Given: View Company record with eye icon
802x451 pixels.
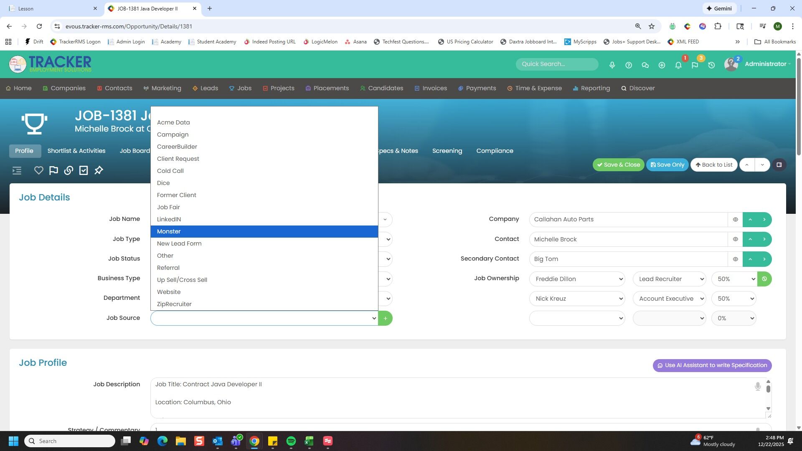Looking at the screenshot, I should tap(735, 220).
